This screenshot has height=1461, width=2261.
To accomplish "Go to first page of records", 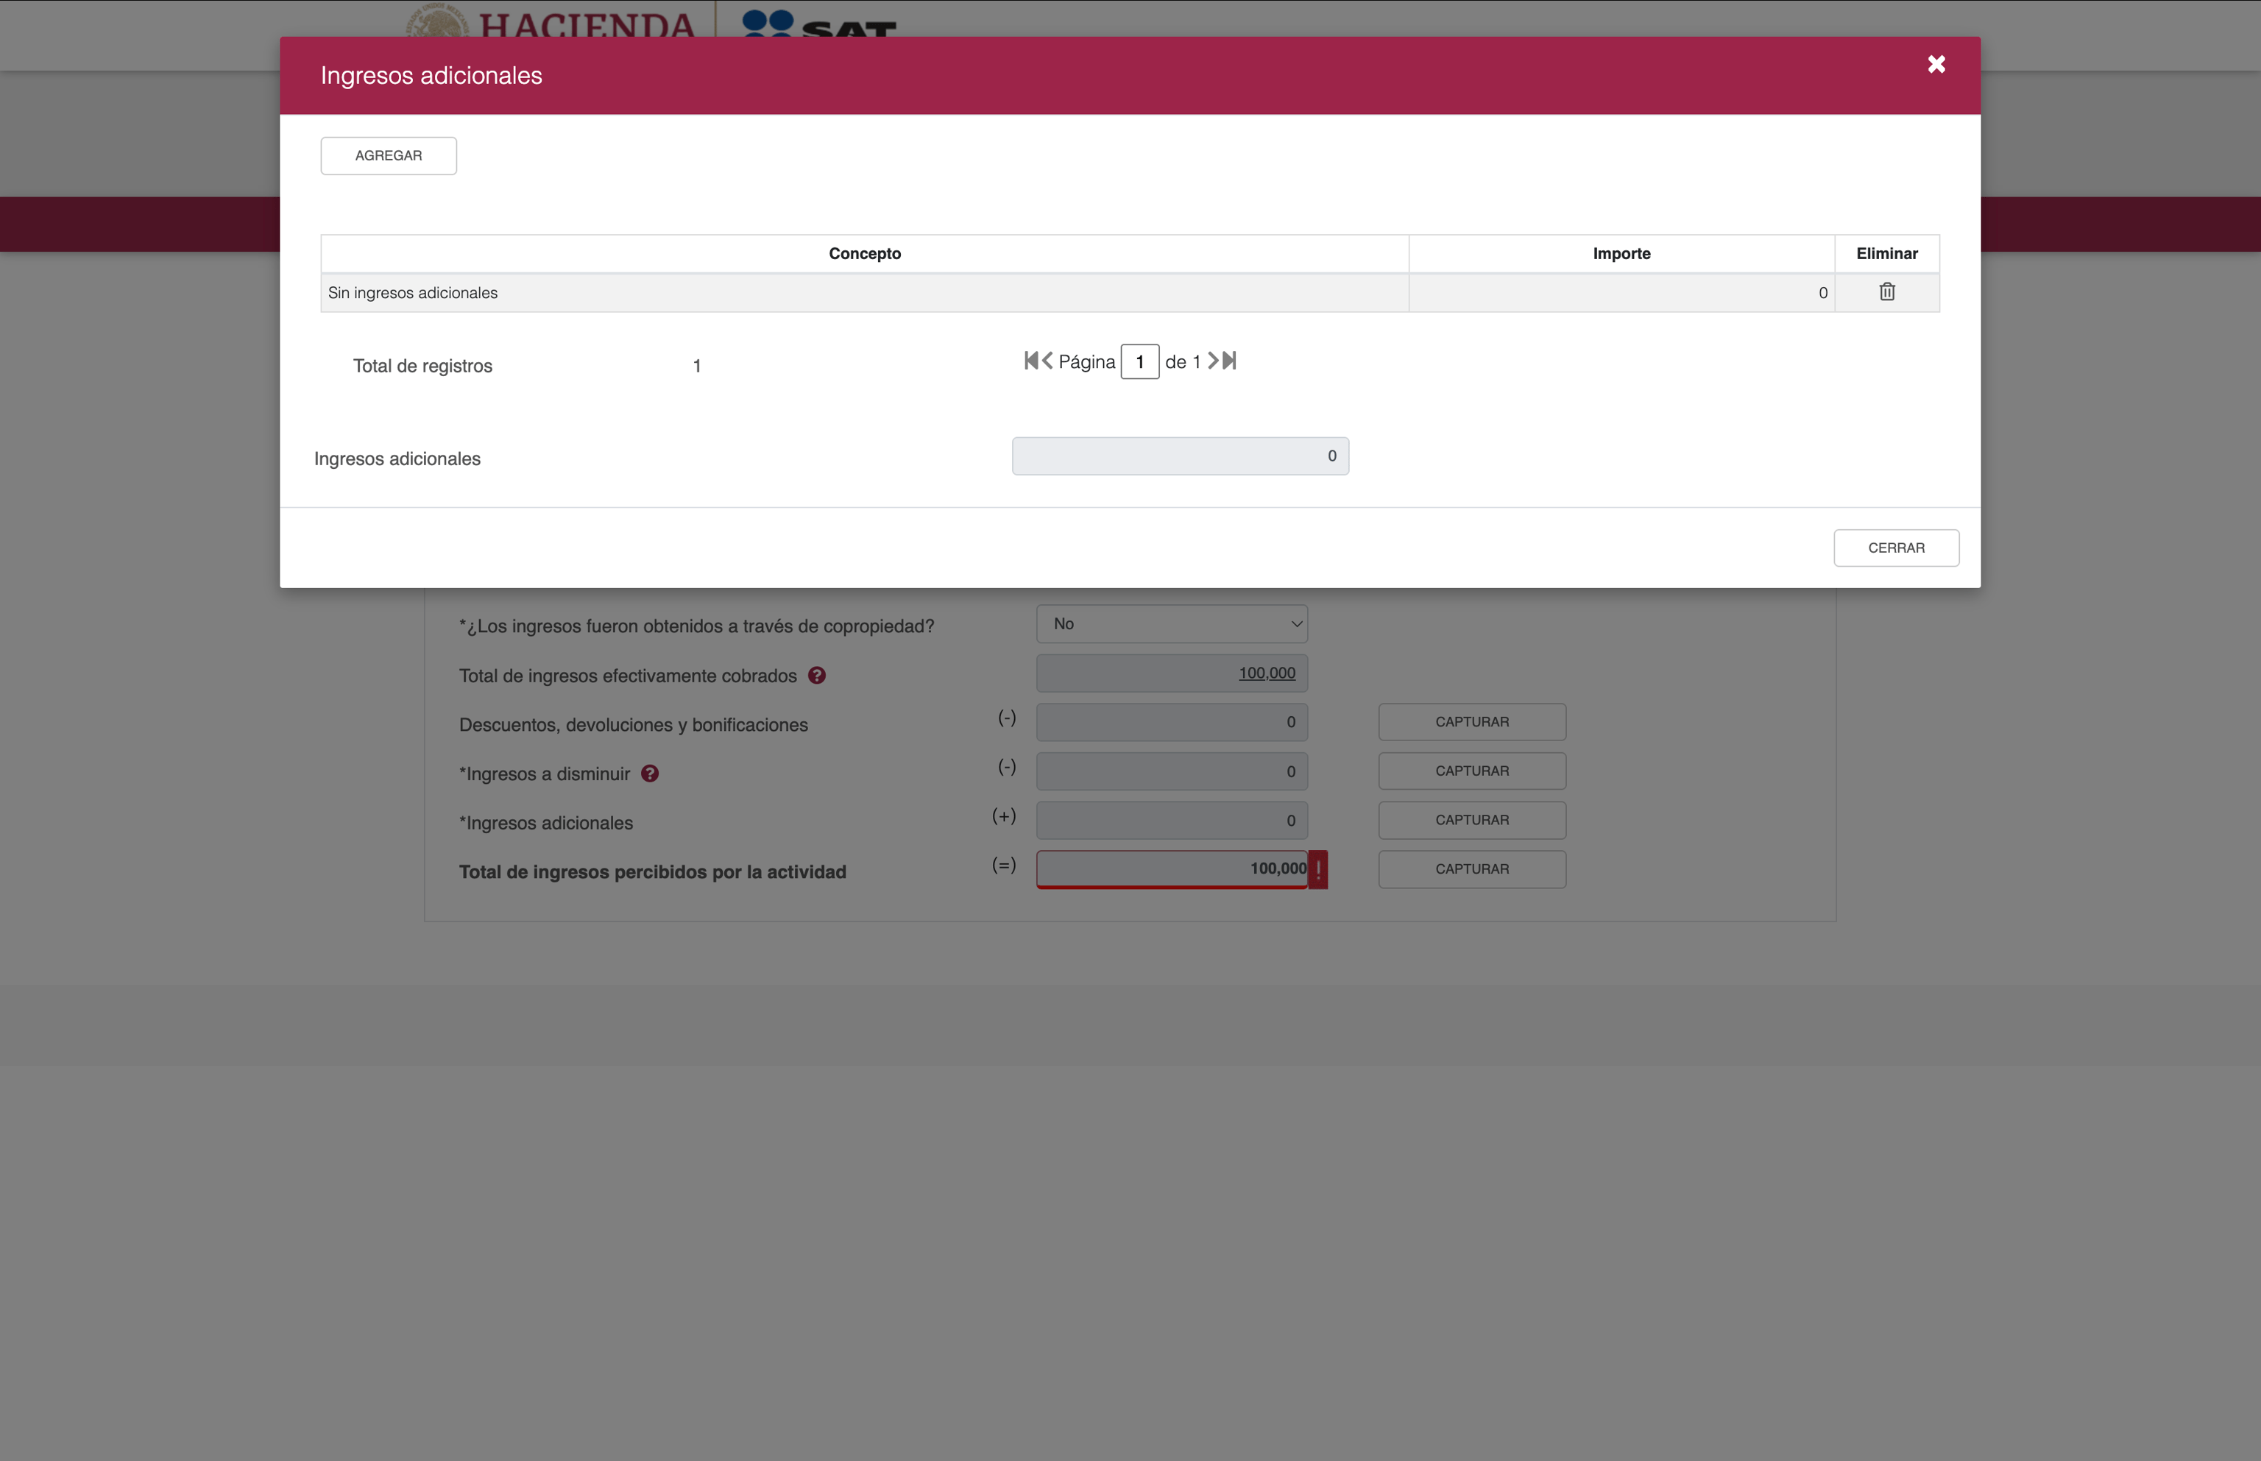I will point(1031,361).
